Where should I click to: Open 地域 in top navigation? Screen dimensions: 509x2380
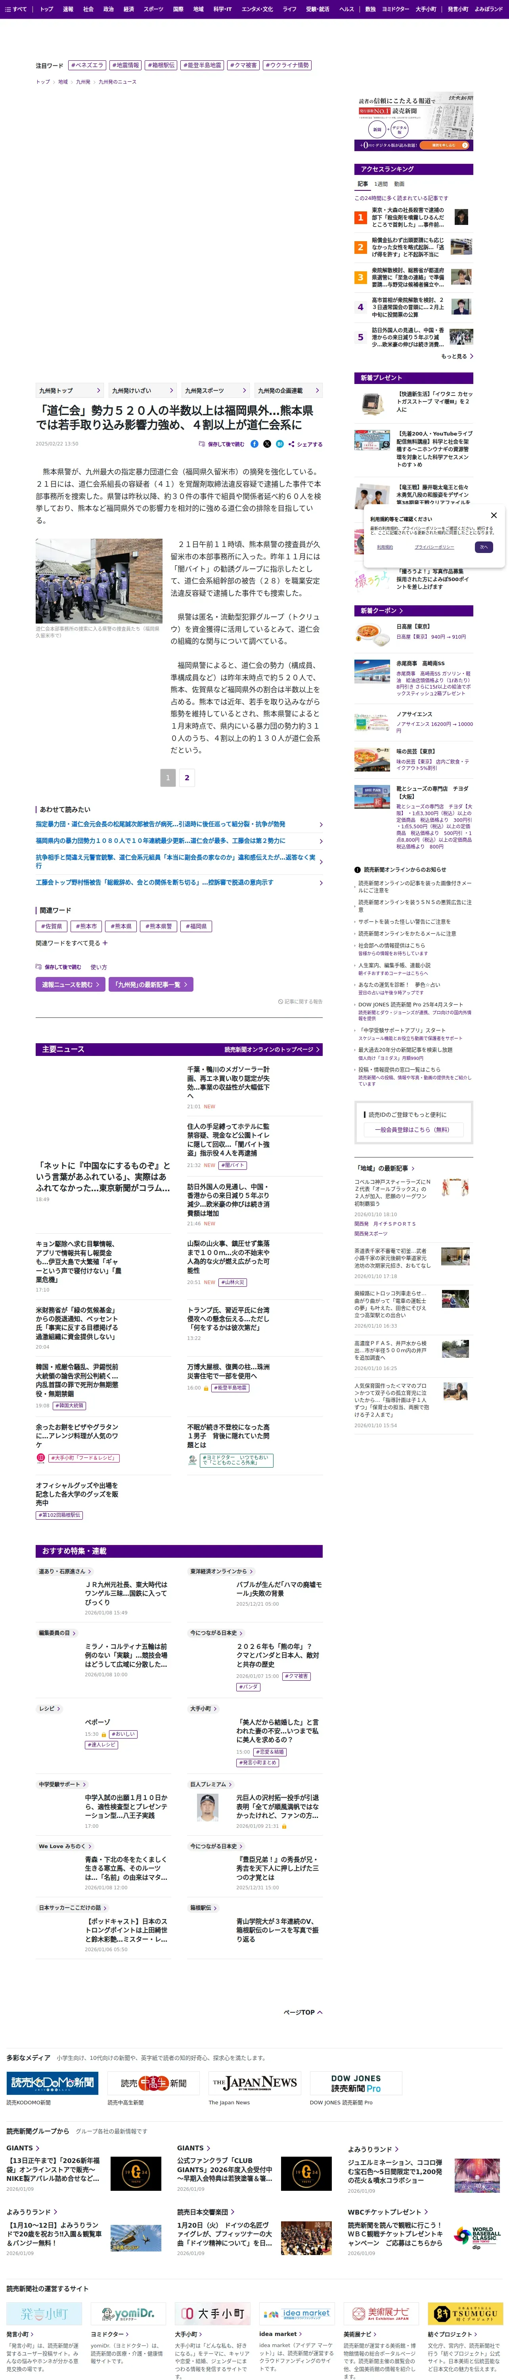pyautogui.click(x=198, y=8)
